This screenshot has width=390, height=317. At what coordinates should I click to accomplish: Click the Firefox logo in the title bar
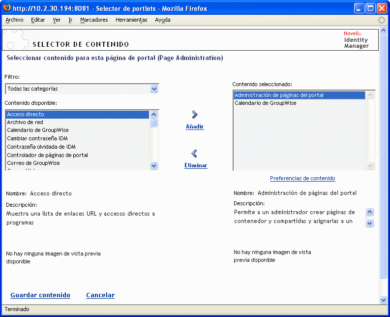7,8
